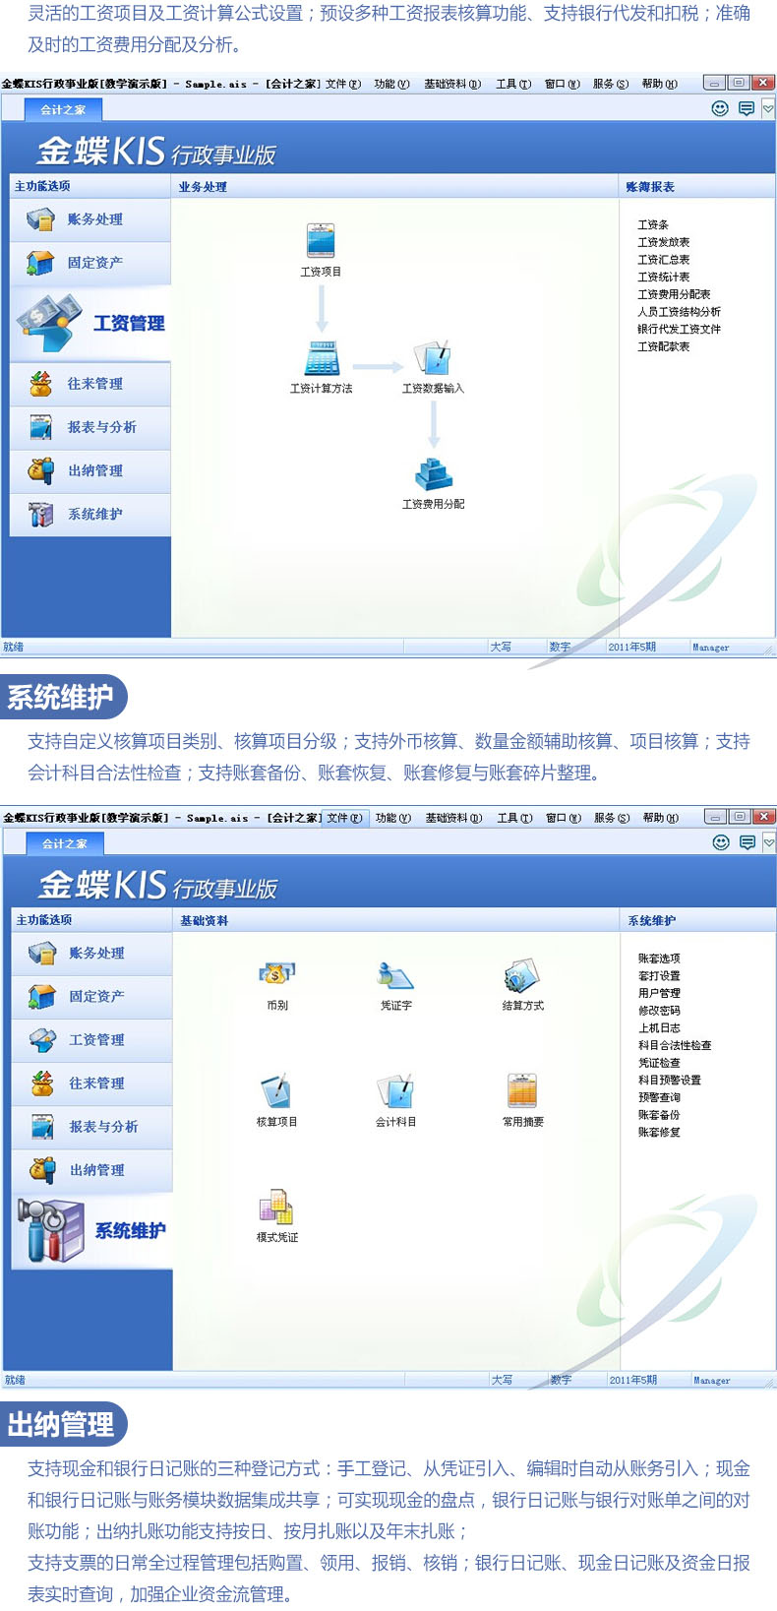Open the 会计科目 icon

pos(395,1091)
